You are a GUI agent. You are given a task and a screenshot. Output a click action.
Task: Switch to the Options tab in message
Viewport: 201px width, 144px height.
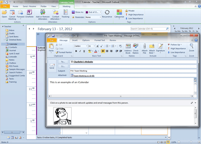[x=86, y=40]
